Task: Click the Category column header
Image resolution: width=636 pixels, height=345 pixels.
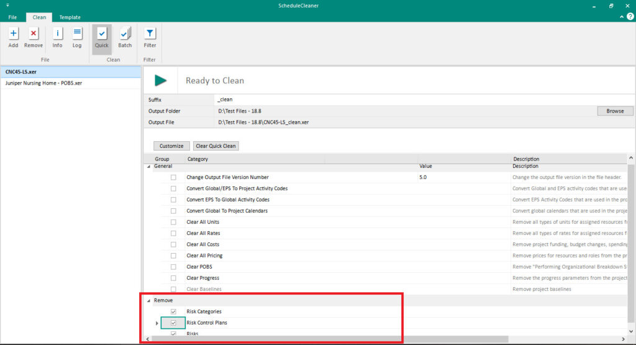Action: [x=198, y=159]
